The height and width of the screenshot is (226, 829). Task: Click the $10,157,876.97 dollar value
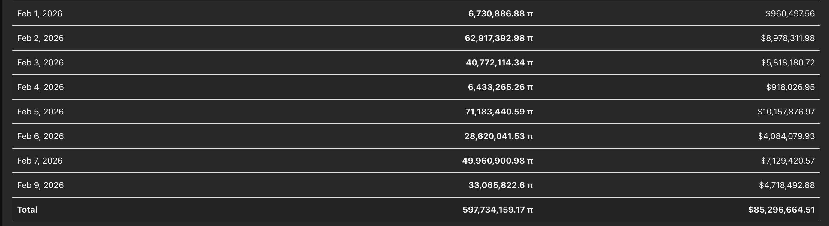786,112
